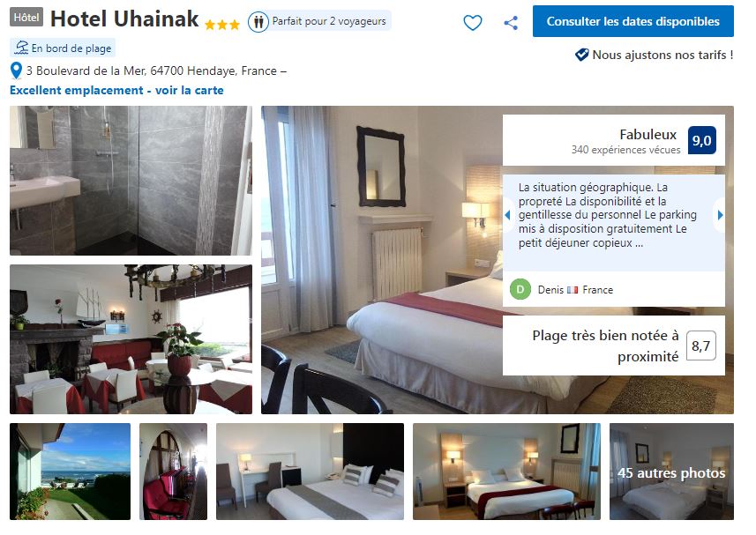756x535 pixels.
Task: Click the yellow star rating
Action: pyautogui.click(x=221, y=24)
